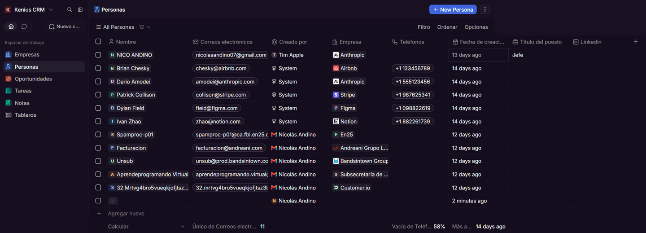
Task: Click the search magnifier icon in the sidebar
Action: click(70, 9)
